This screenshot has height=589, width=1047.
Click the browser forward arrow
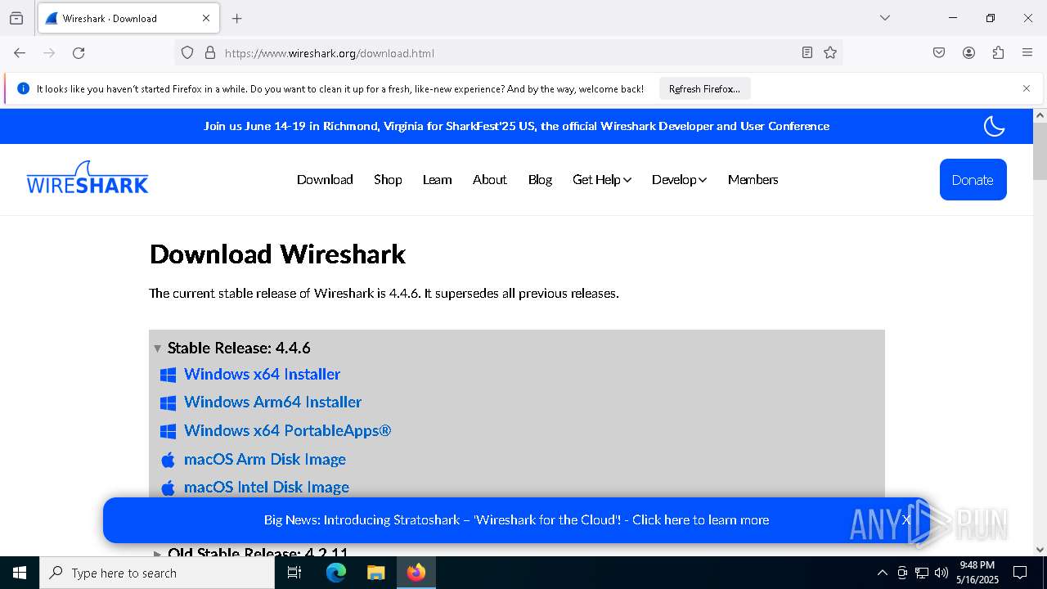(49, 53)
